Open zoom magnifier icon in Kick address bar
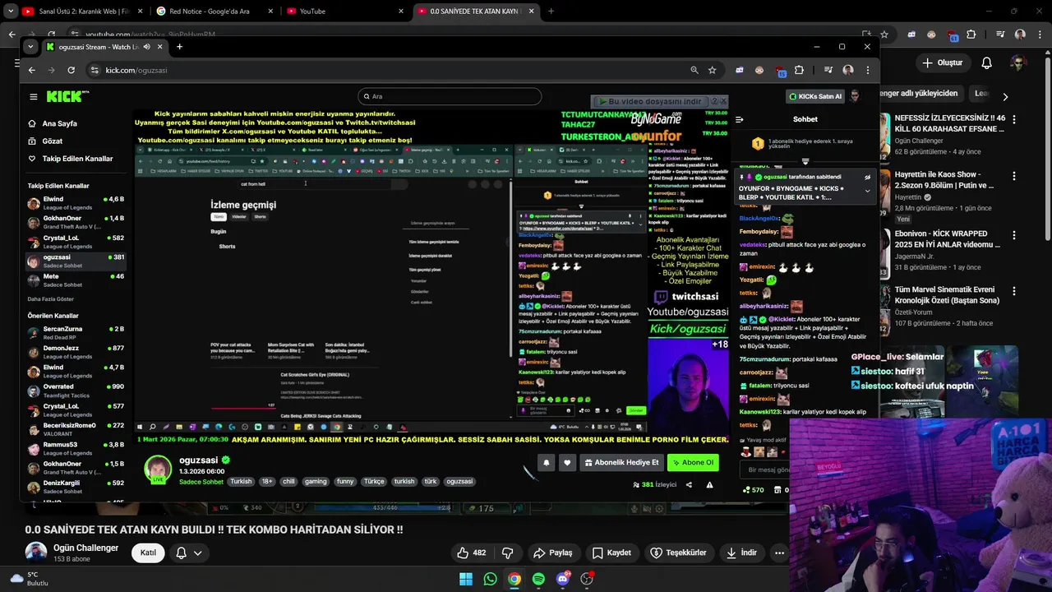1052x592 pixels. [694, 70]
